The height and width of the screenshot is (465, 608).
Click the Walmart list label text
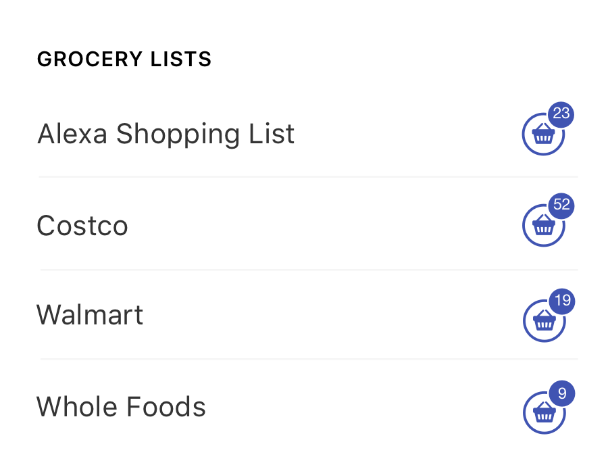coord(90,315)
